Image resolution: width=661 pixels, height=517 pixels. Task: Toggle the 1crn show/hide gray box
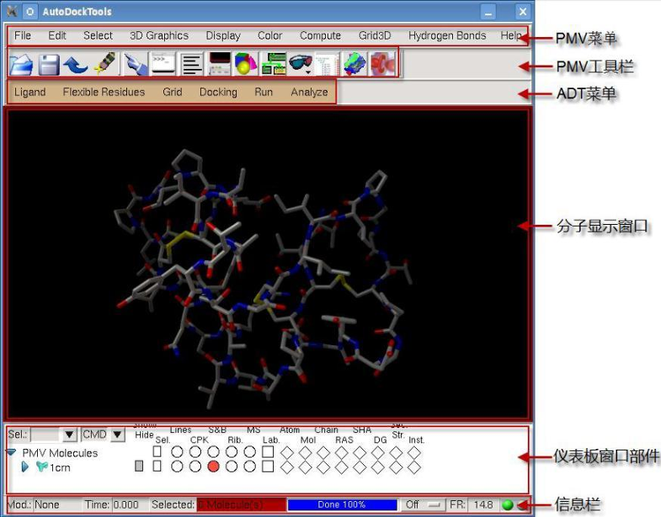click(x=138, y=466)
